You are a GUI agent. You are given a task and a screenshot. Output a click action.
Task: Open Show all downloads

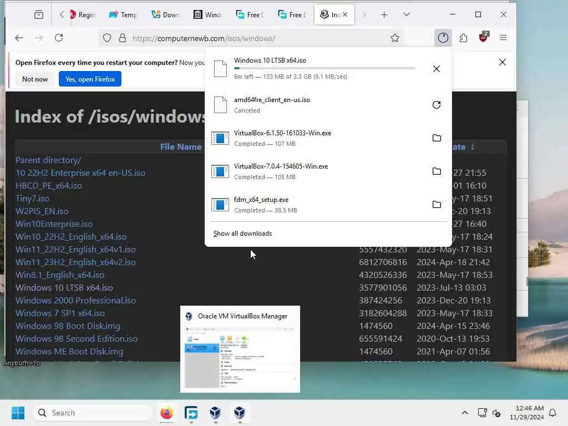tap(242, 234)
